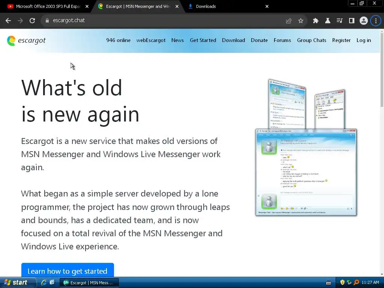
Task: Open the media controls toolbar icon
Action: pyautogui.click(x=340, y=21)
